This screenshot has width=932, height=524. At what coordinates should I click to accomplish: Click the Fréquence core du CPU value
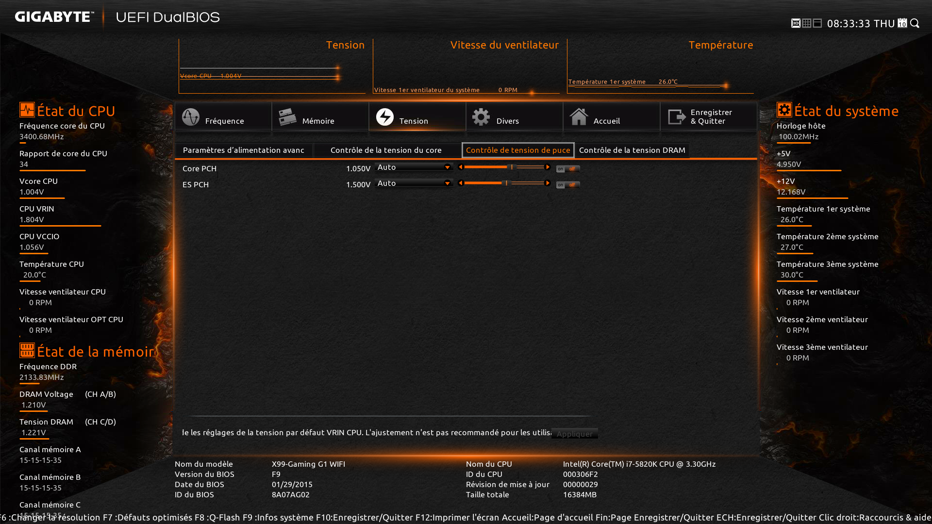point(42,136)
